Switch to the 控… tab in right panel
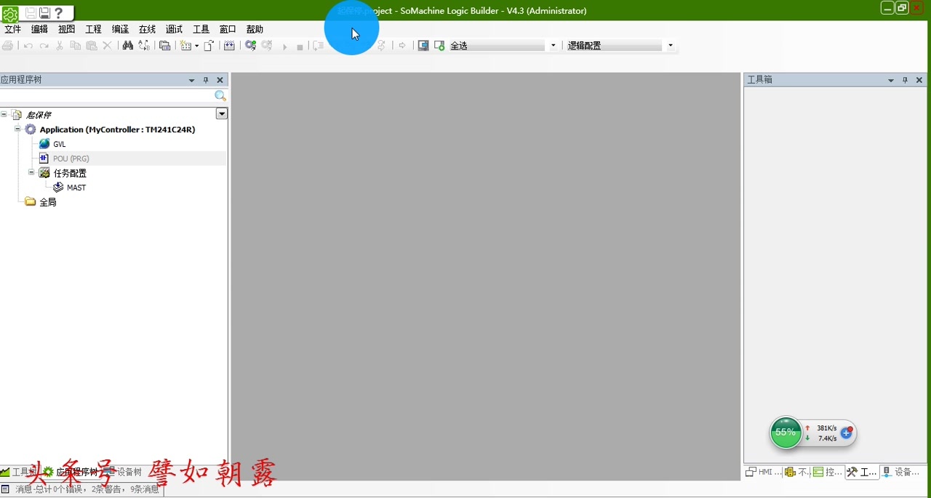931x498 pixels. [827, 472]
